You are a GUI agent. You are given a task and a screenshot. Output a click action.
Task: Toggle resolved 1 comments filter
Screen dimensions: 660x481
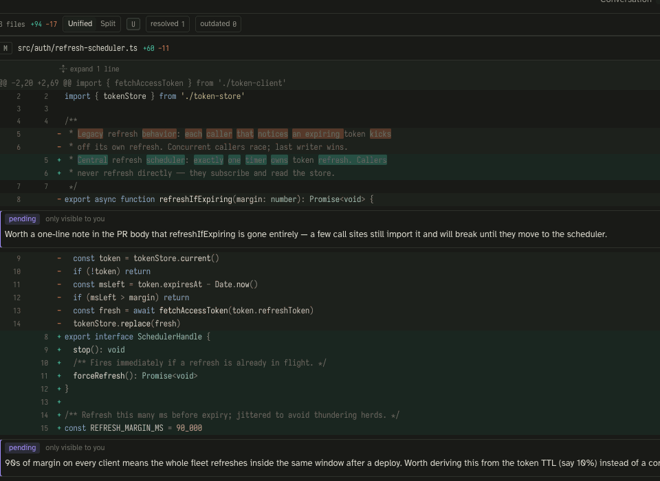pos(168,24)
